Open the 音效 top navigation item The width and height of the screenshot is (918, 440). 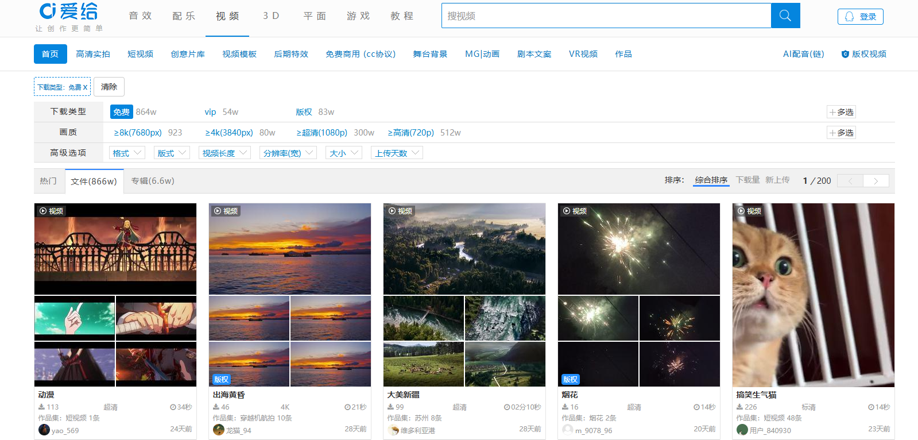point(140,16)
